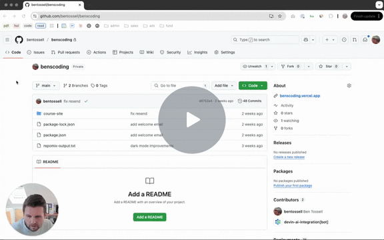This screenshot has width=384, height=240.
Task: Switch to the Settings tab
Action: [x=225, y=52]
